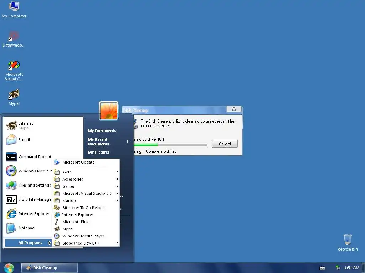Click the system tray safely remove icon
The image size is (365, 273).
(338, 268)
